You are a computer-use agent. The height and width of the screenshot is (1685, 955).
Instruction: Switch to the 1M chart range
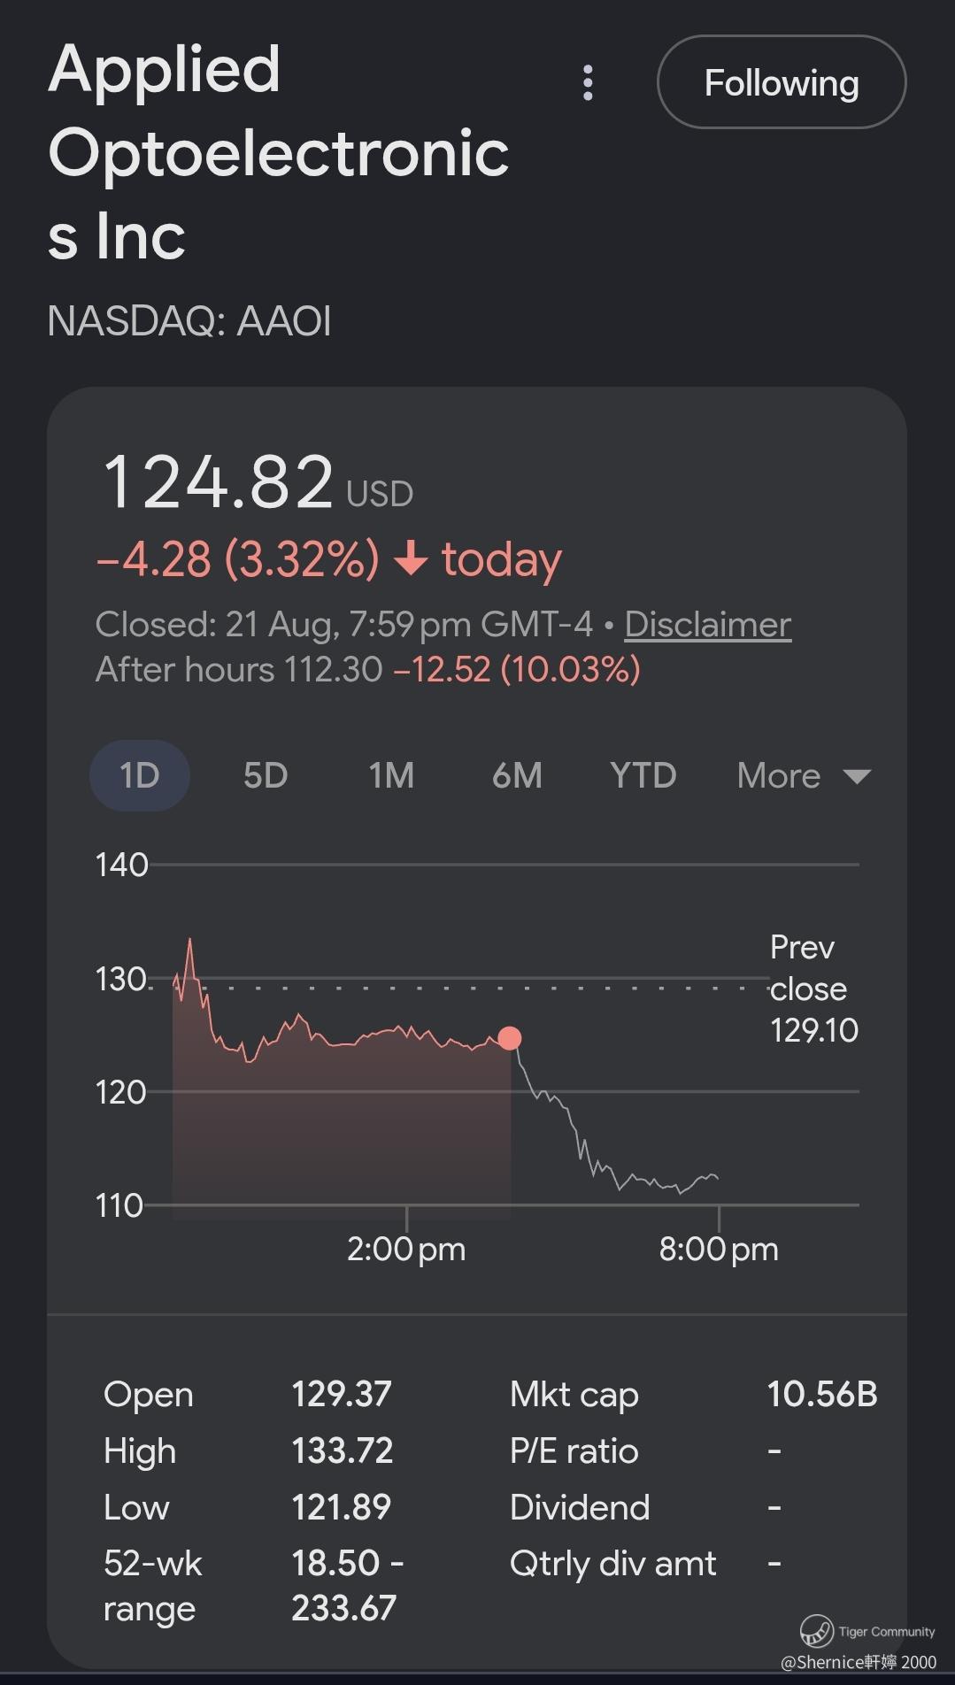(391, 775)
